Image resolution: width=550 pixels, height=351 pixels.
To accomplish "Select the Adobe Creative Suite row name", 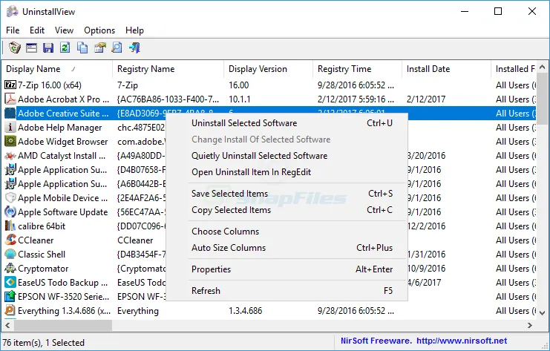I will click(x=64, y=114).
